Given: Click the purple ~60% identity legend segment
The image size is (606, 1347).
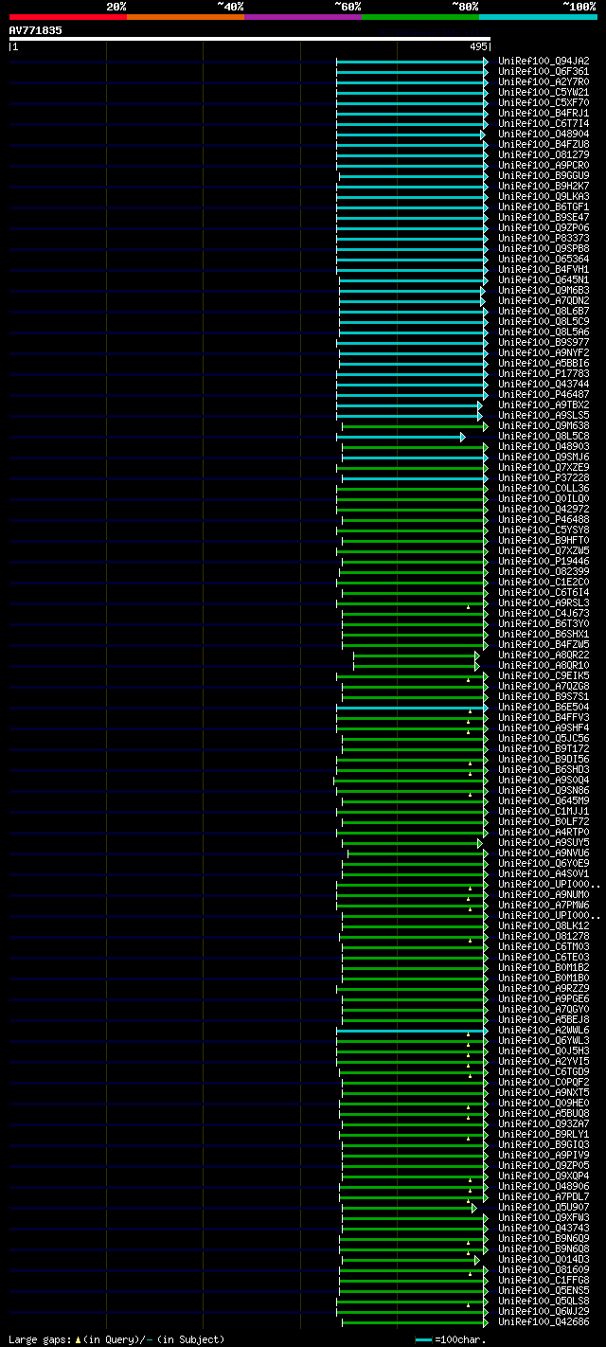Looking at the screenshot, I should click(302, 17).
